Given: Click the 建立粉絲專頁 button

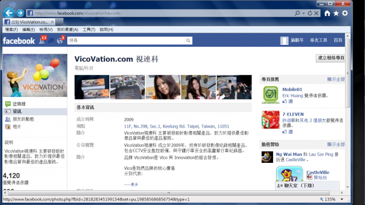Looking at the screenshot, I should point(331,58).
